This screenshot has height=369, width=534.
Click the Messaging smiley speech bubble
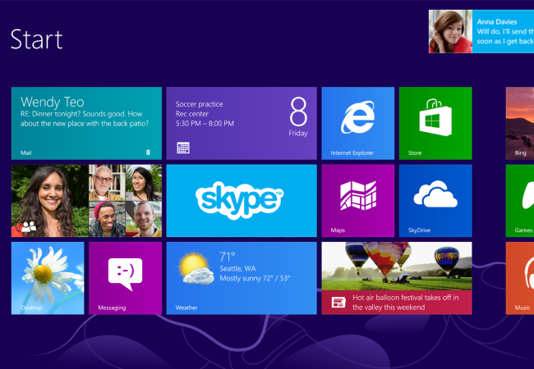click(x=126, y=274)
